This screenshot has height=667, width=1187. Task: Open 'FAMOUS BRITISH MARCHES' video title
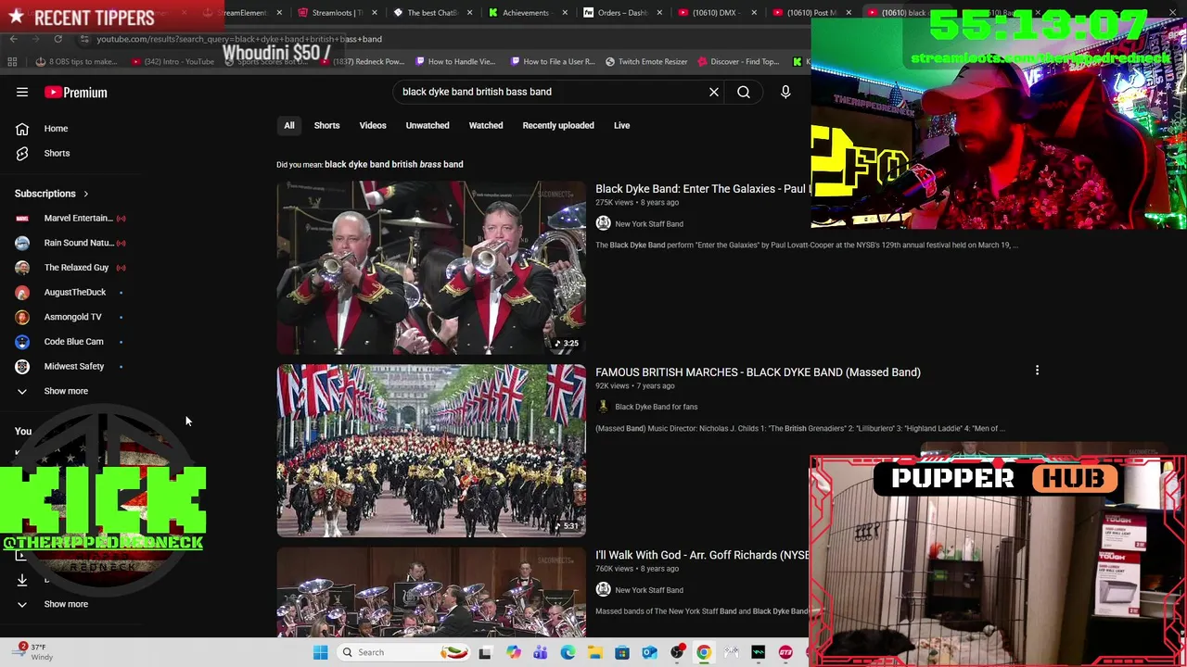(758, 372)
